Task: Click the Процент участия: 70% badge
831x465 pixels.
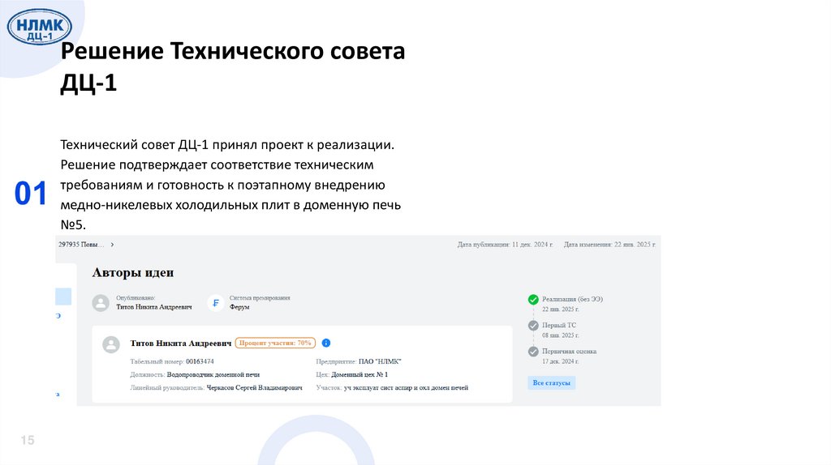Action: (x=275, y=343)
